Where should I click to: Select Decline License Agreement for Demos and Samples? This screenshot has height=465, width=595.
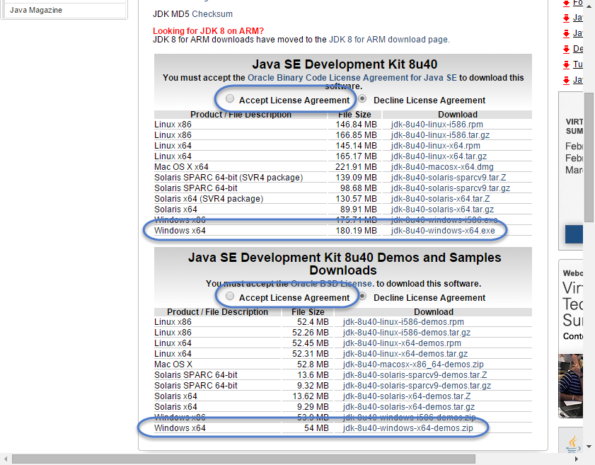(x=363, y=296)
